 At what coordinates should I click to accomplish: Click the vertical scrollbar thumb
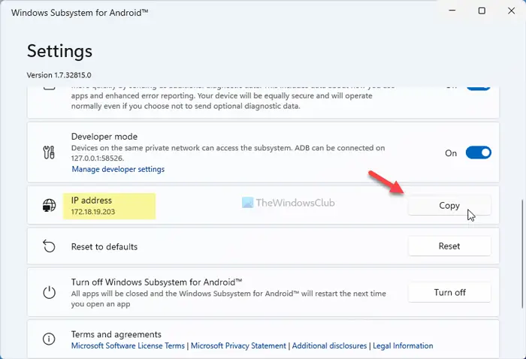[523, 254]
